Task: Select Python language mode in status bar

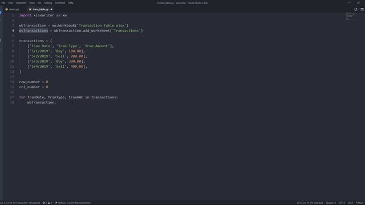Action: coord(360,203)
